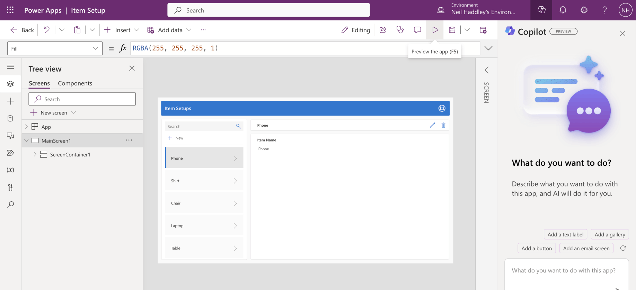This screenshot has height=290, width=636.
Task: Click the trash delete icon for Phone
Action: click(443, 125)
